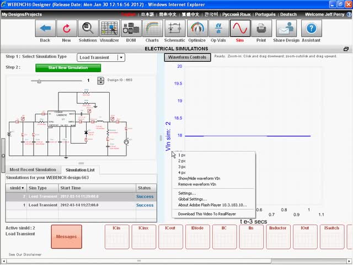Click the Messages button

[66, 237]
